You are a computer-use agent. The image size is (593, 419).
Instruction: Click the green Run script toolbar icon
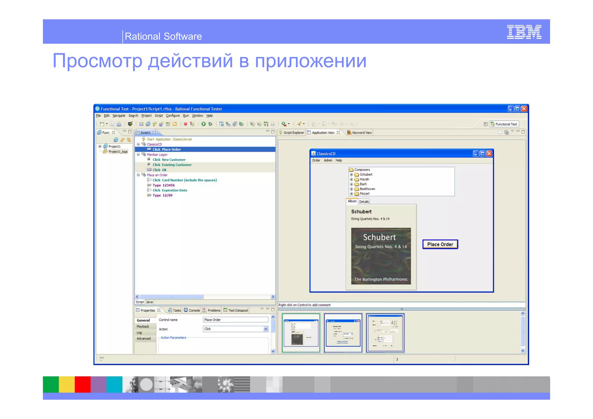tap(204, 124)
